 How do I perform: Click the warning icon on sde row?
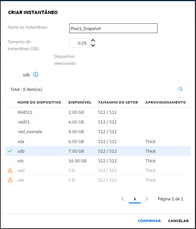tap(10, 180)
